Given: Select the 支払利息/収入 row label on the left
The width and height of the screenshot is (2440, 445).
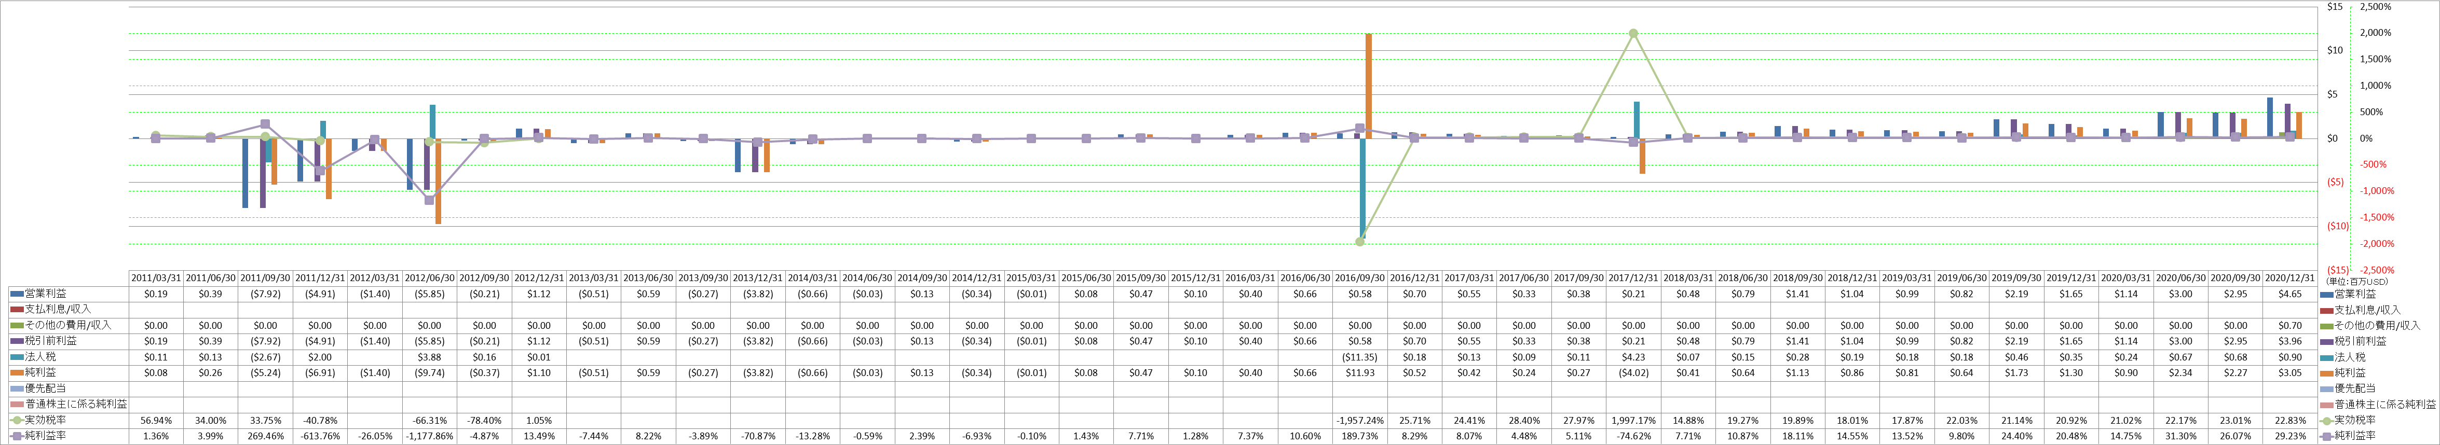Looking at the screenshot, I should pos(58,310).
